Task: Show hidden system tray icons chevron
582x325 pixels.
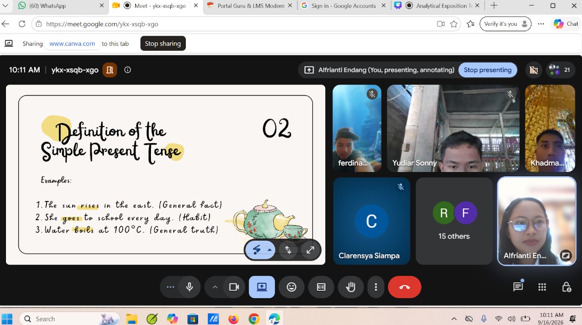Action: click(x=454, y=319)
